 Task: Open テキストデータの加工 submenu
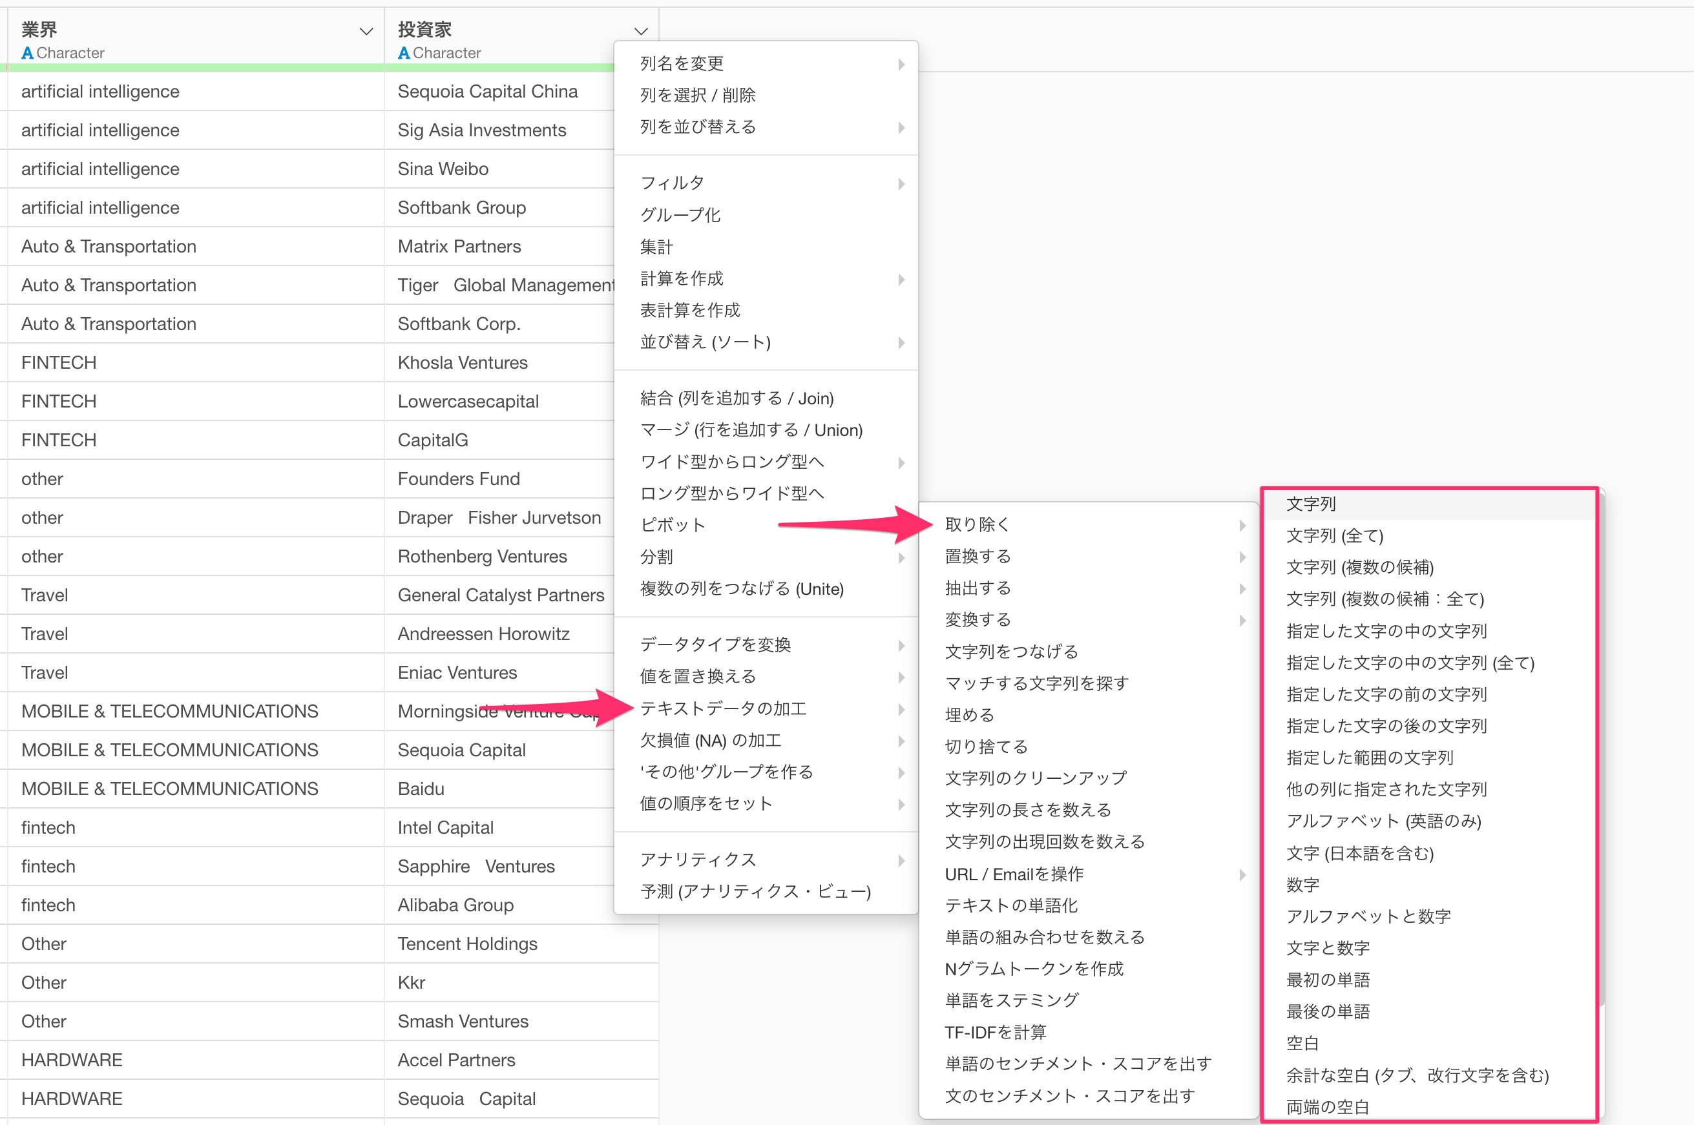766,709
